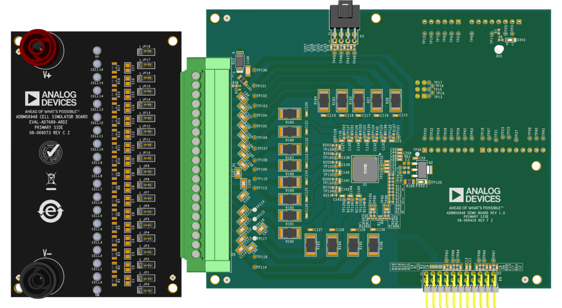Click the CELL16 test point pad
This screenshot has height=308, width=562.
(x=97, y=64)
